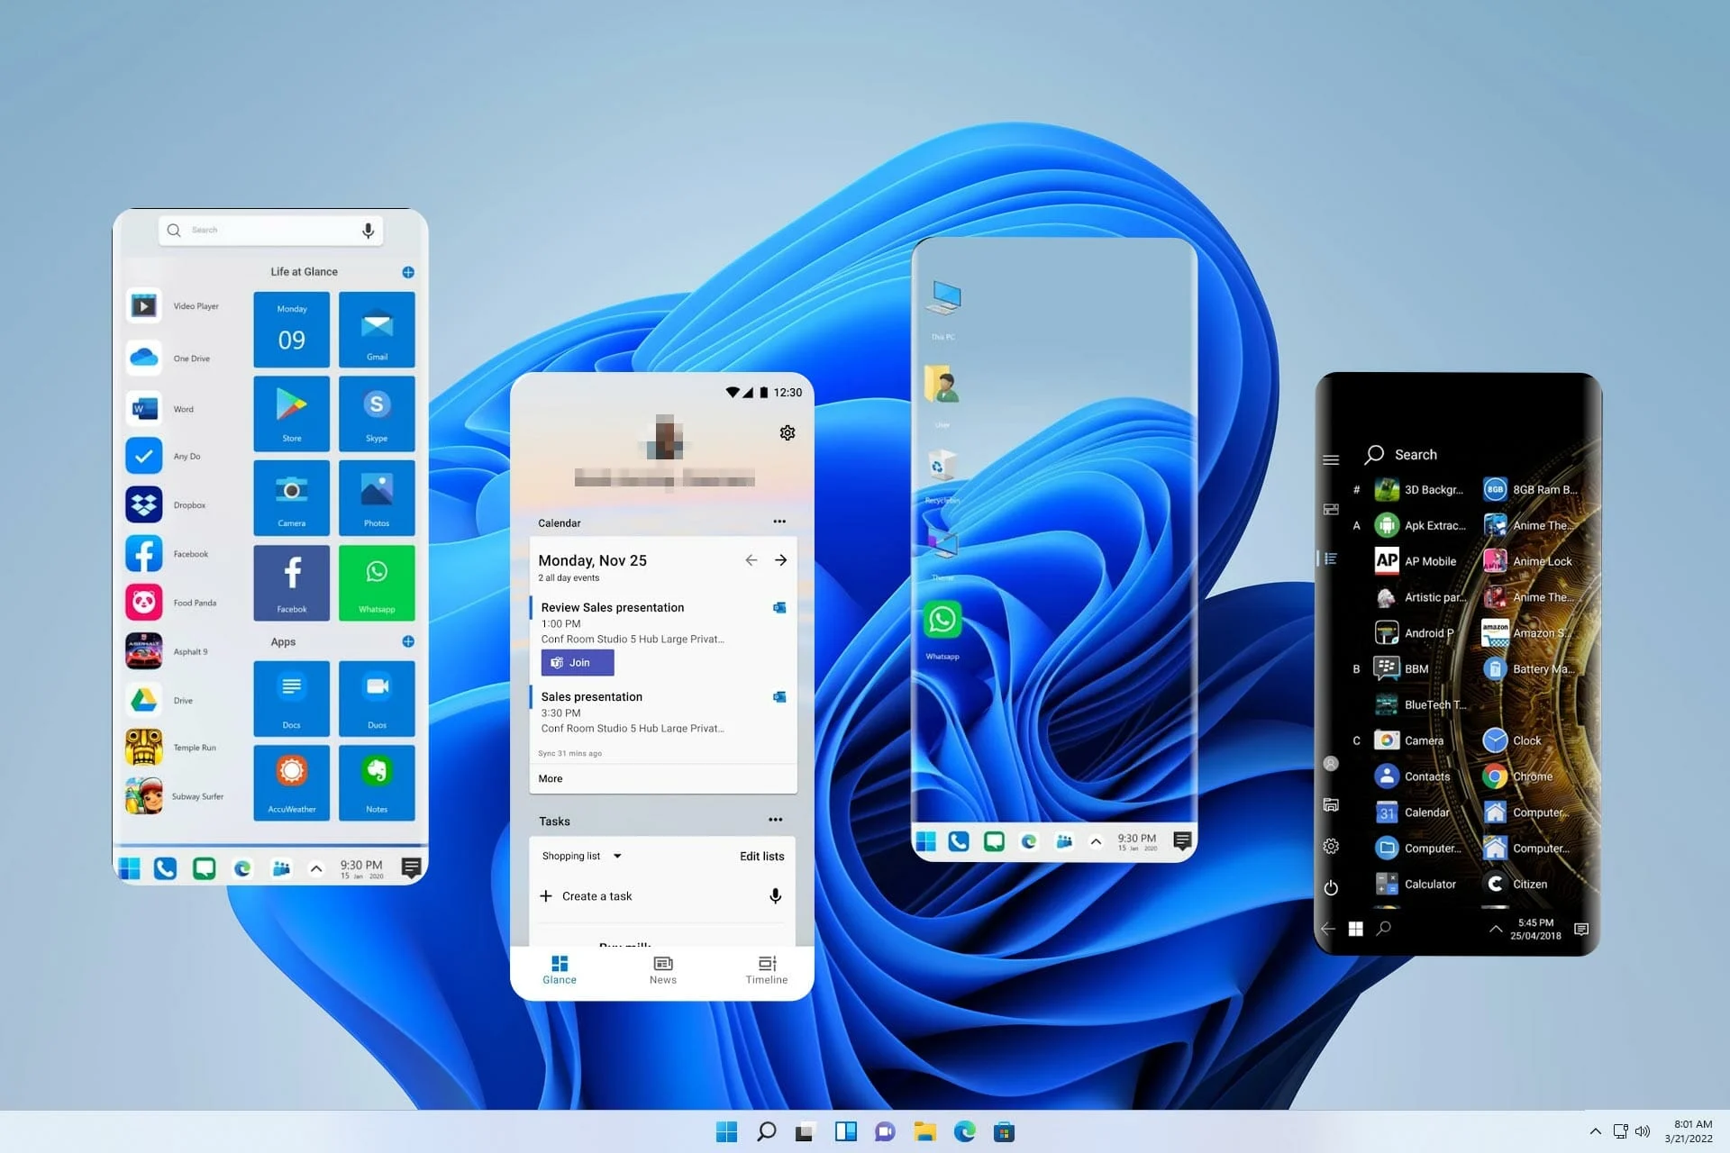Image resolution: width=1730 pixels, height=1153 pixels.
Task: Click Microsoft Edge on the Windows taskbar
Action: coord(965,1130)
